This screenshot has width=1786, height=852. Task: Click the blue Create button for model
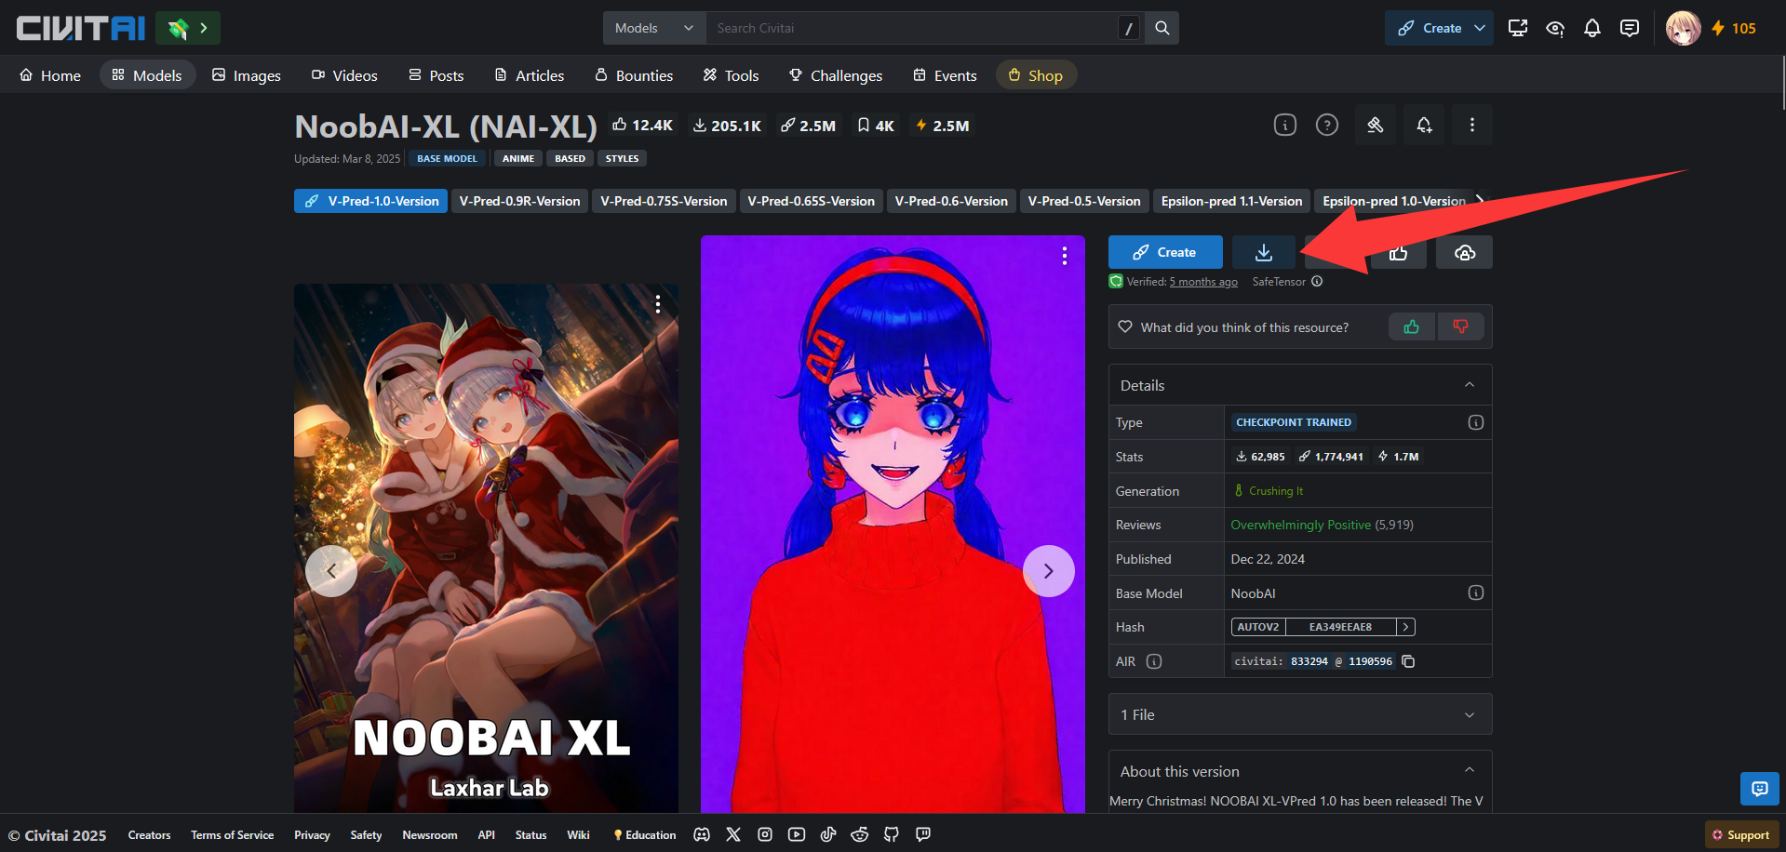(1165, 252)
